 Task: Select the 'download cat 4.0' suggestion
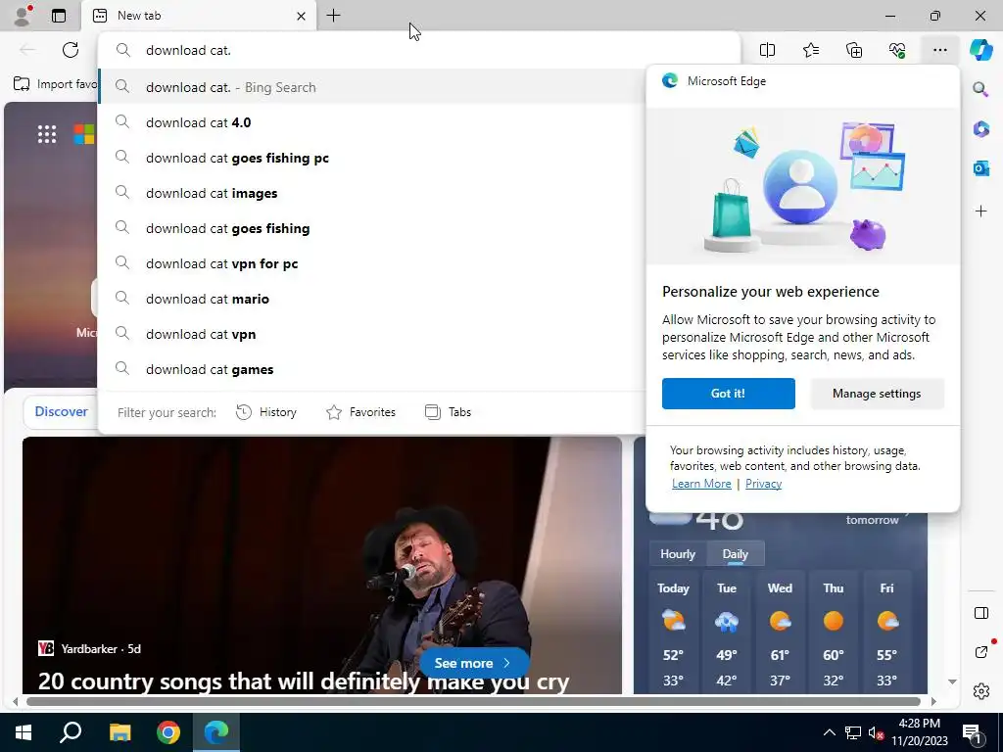tap(372, 122)
